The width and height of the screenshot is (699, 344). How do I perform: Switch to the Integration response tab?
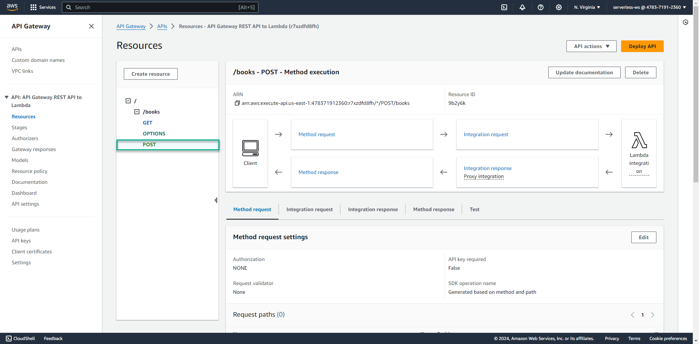(373, 209)
